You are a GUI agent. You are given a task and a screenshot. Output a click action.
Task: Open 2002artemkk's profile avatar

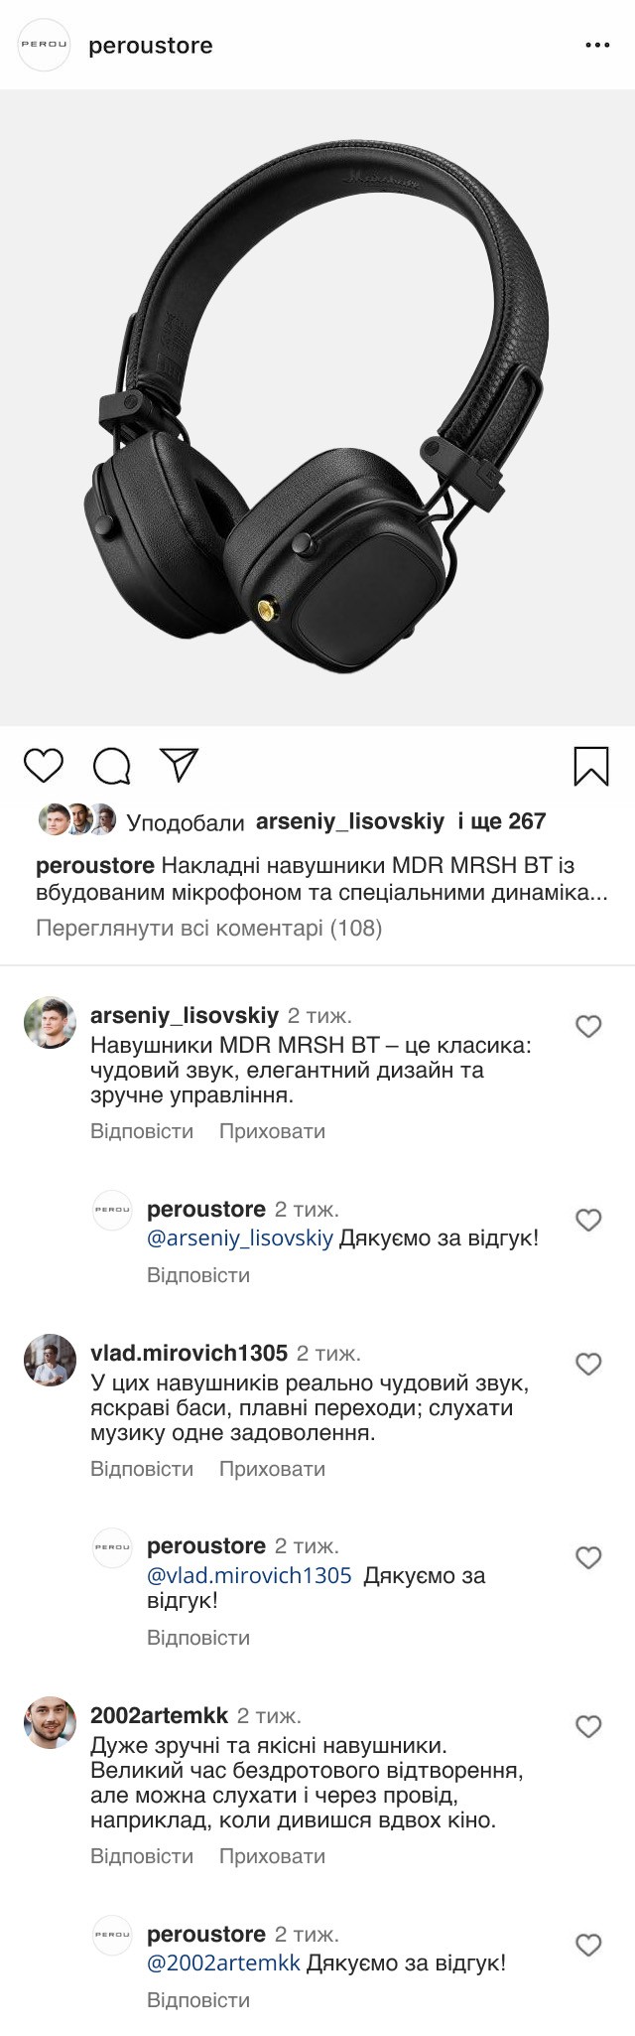pyautogui.click(x=50, y=1723)
